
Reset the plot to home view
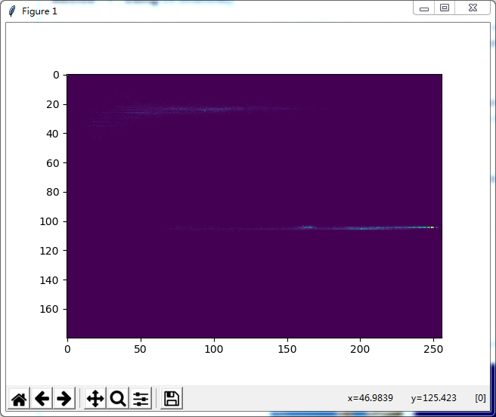19,398
